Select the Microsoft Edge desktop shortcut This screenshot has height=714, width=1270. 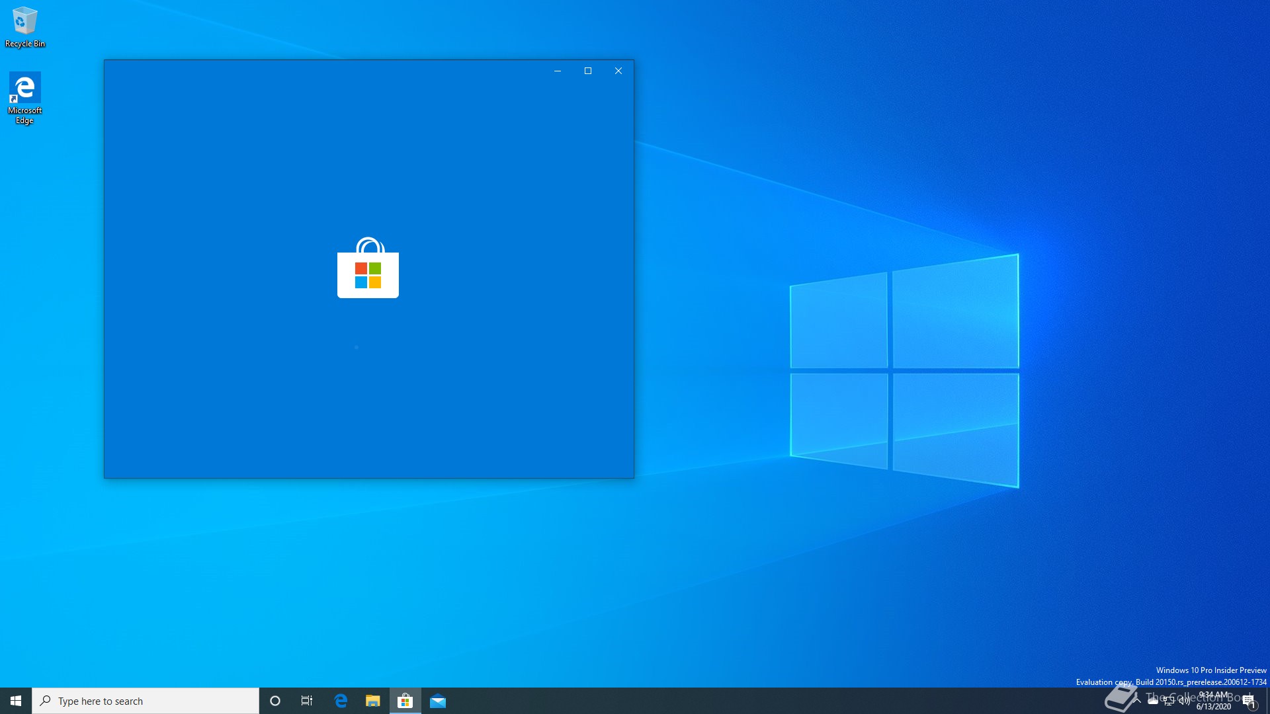(24, 98)
